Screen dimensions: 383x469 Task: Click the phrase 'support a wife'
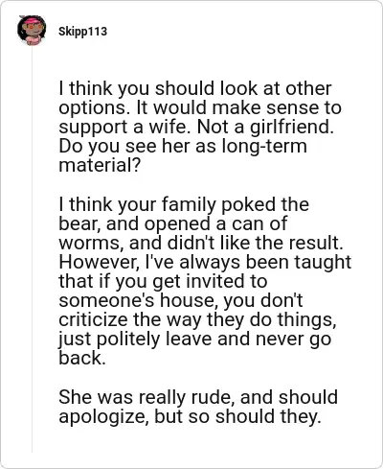(x=126, y=127)
